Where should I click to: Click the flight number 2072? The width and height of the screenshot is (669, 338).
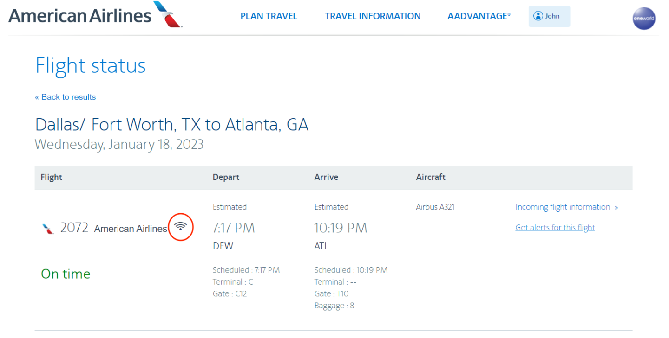click(x=74, y=228)
